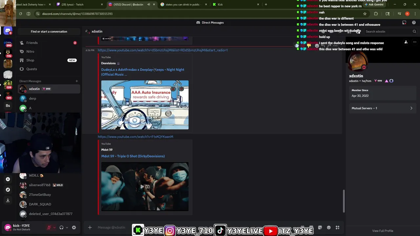Open site information icon in address bar

click(38, 14)
